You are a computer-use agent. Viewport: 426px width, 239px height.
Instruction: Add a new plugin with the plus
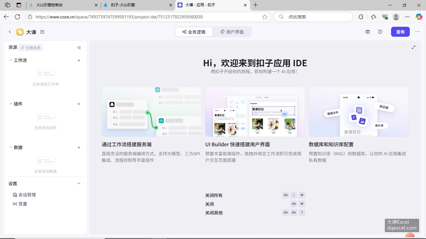click(79, 104)
